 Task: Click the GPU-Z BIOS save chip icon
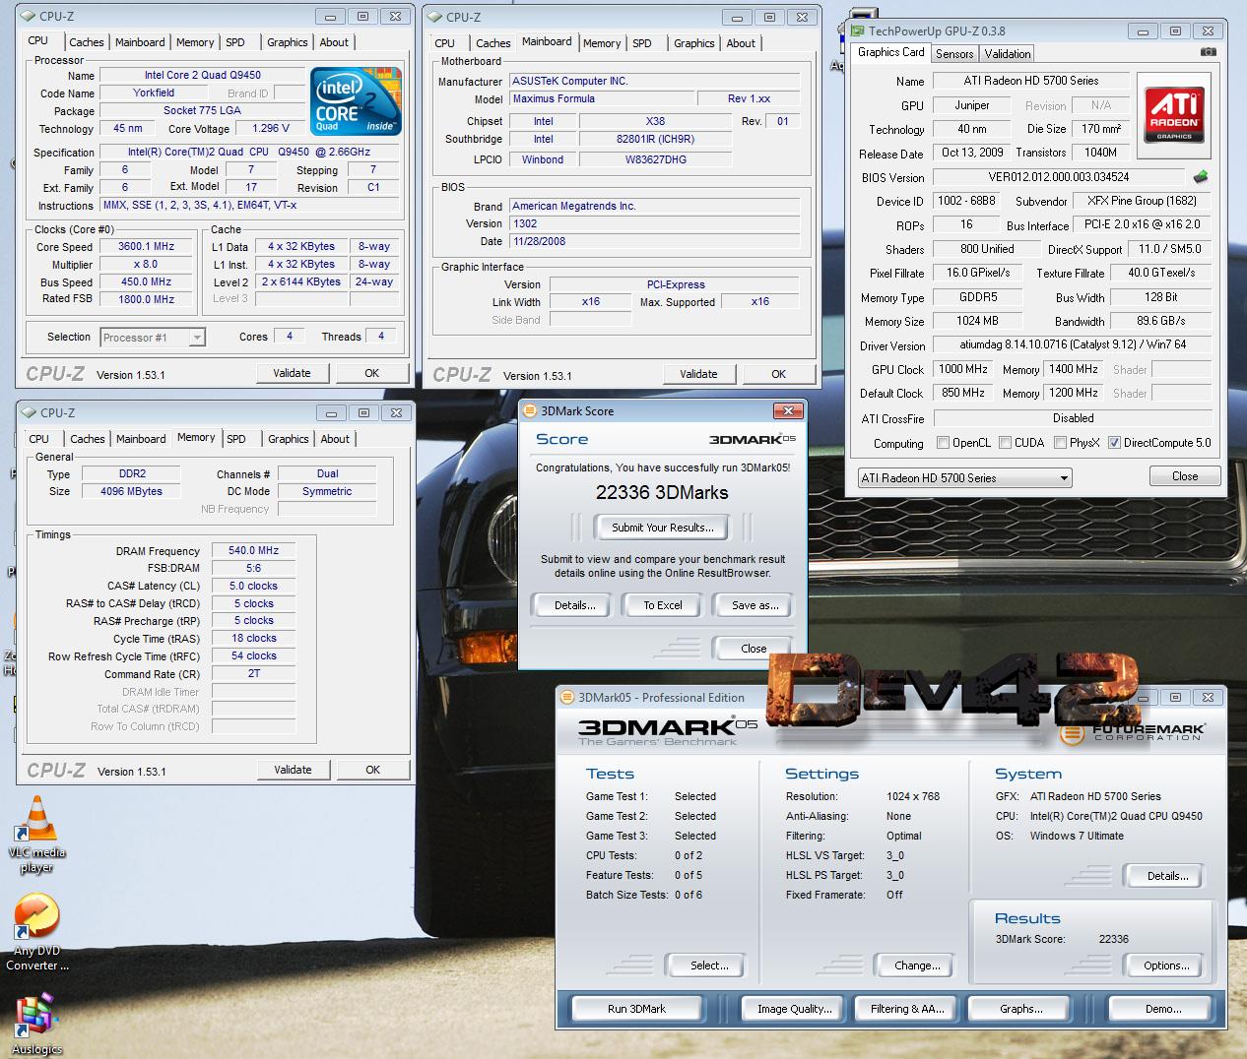point(1200,177)
